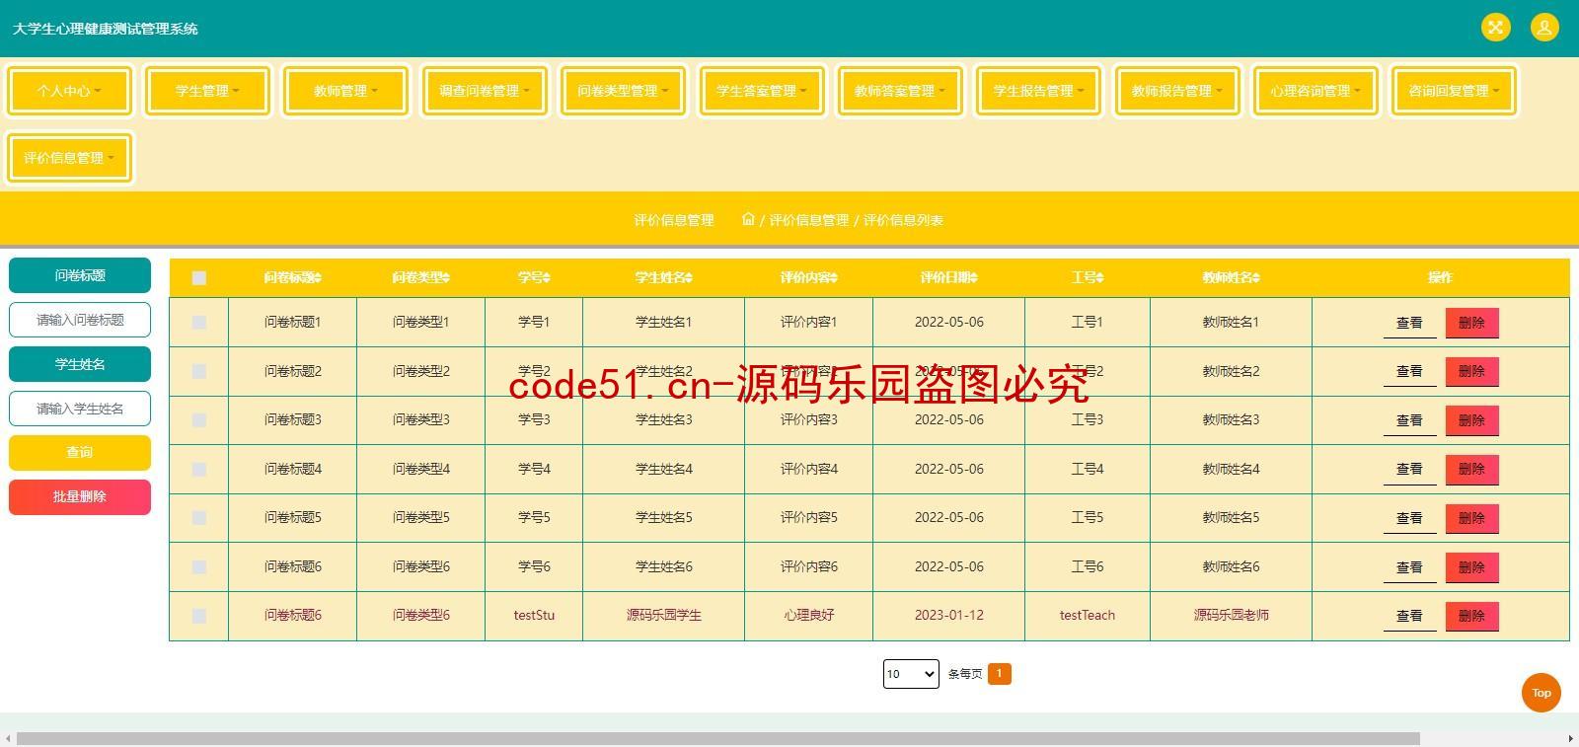
Task: Open the 心理咨询管理 menu
Action: point(1316,91)
